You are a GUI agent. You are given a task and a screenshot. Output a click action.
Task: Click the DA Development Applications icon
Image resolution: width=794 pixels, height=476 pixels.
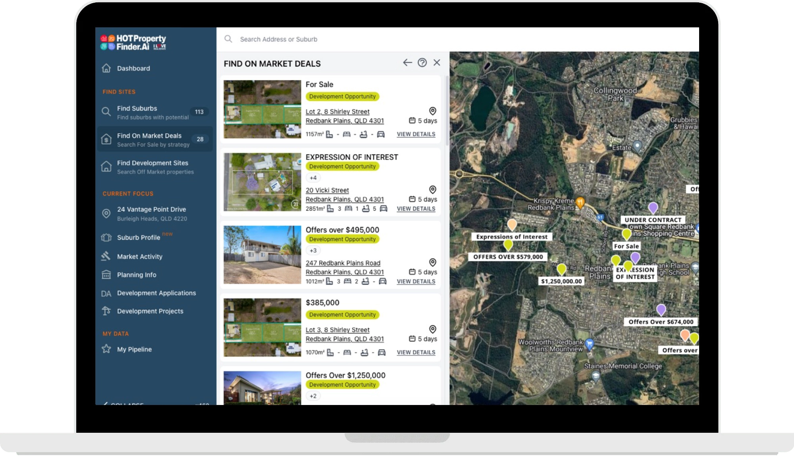click(106, 293)
